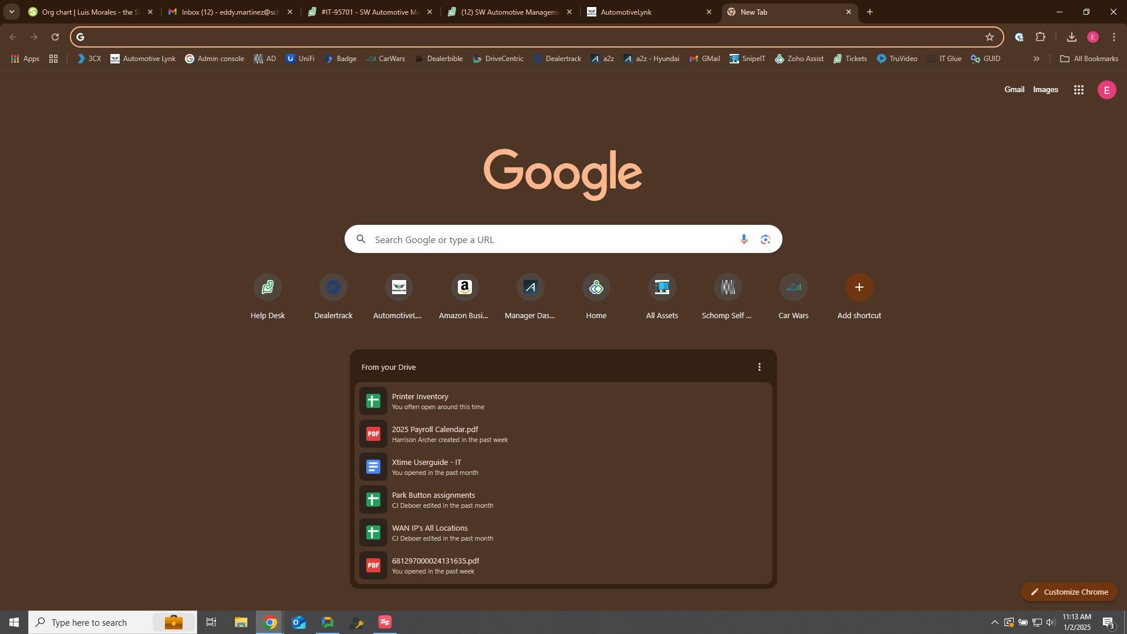Open the tab search dropdown arrow
1127x634 pixels.
point(11,12)
